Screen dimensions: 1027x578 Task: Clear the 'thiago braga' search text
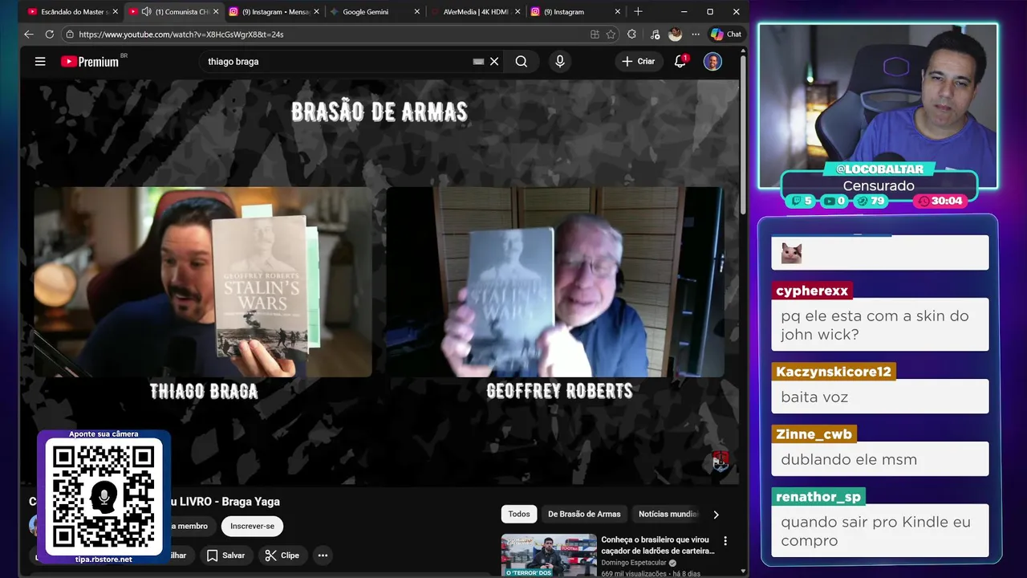tap(494, 61)
